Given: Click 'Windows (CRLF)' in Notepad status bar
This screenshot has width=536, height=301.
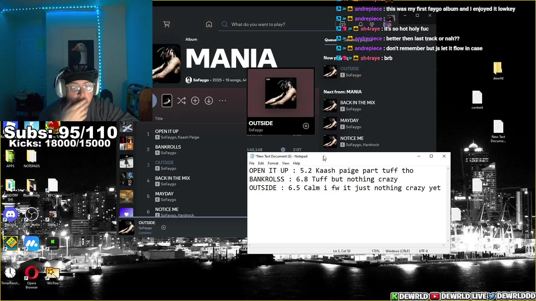Looking at the screenshot, I should coord(397,251).
